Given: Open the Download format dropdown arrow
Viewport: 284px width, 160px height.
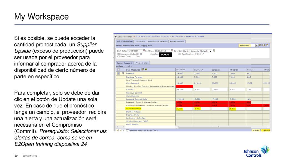Looking at the screenshot, I should coord(257,46).
